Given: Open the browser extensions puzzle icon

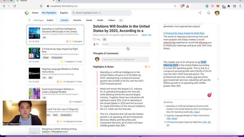Looking at the screenshot, I should pos(229,6).
